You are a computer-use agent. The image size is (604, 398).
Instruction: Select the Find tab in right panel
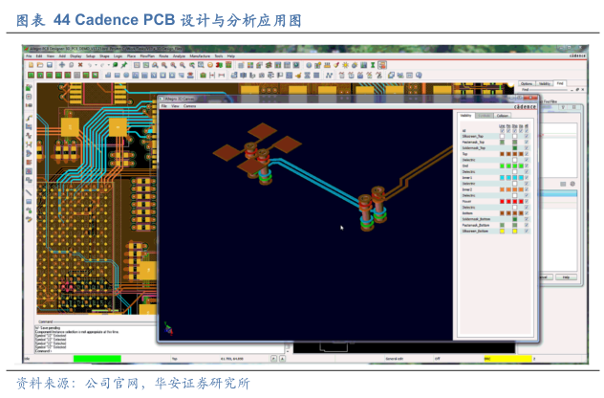[x=560, y=84]
